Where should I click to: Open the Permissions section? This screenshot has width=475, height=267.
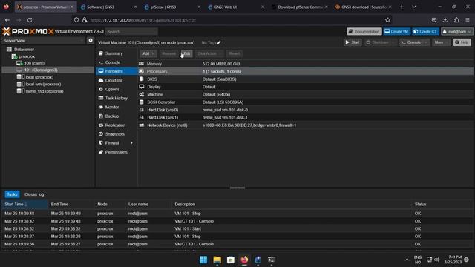pos(117,152)
